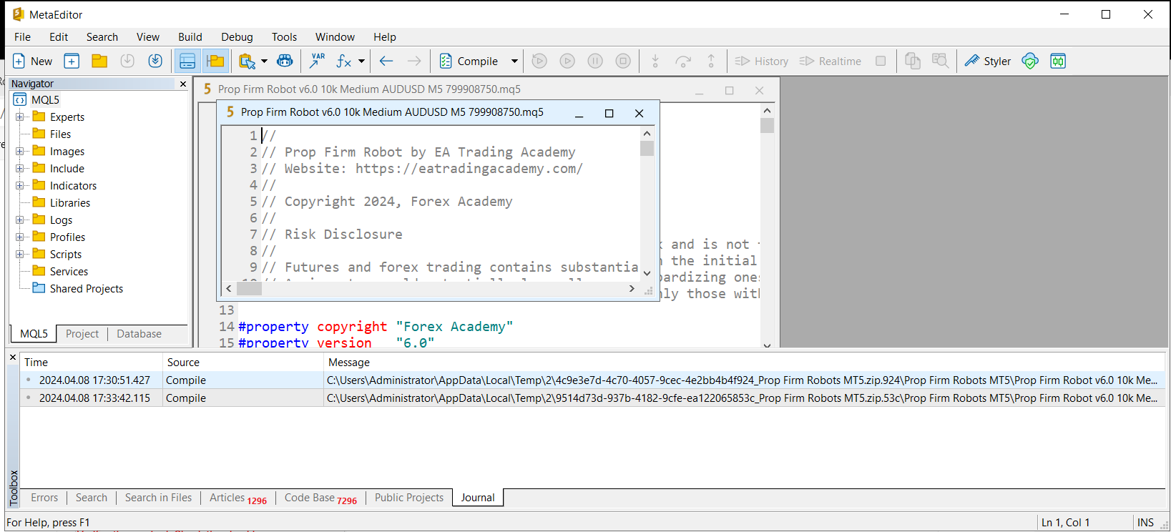Open the Tools menu

[x=284, y=37]
